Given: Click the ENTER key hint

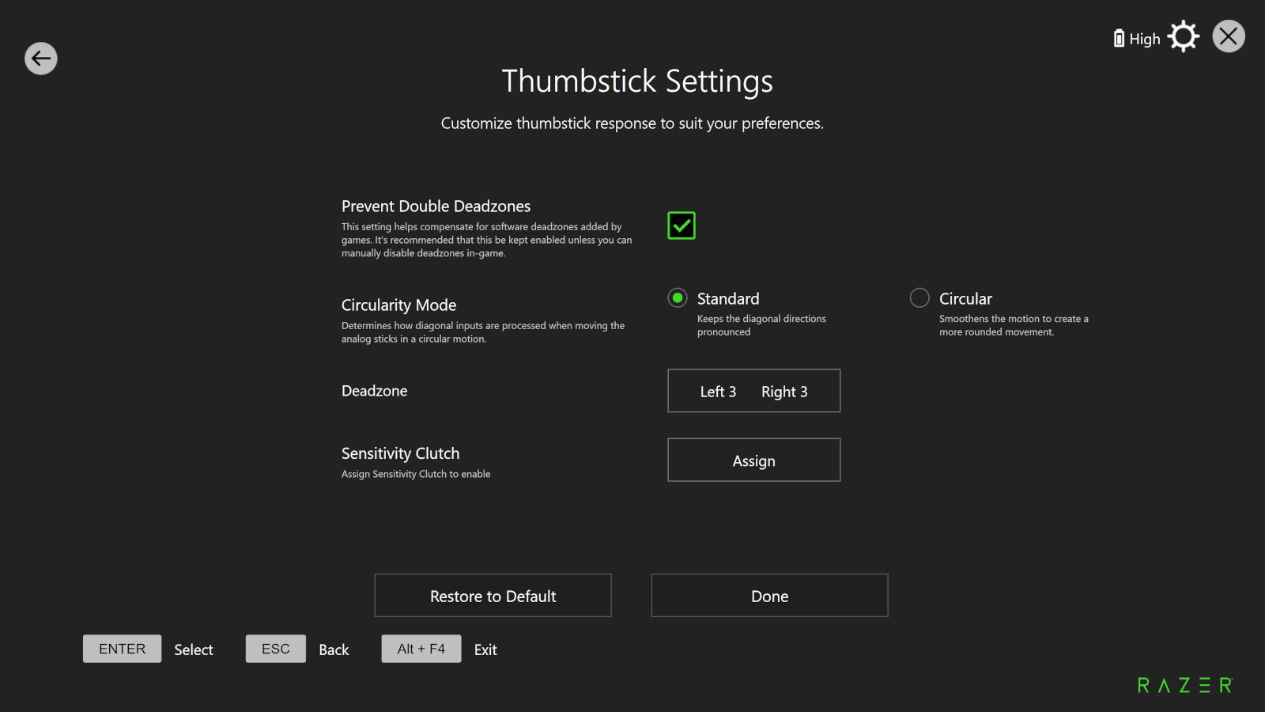Looking at the screenshot, I should tap(122, 649).
